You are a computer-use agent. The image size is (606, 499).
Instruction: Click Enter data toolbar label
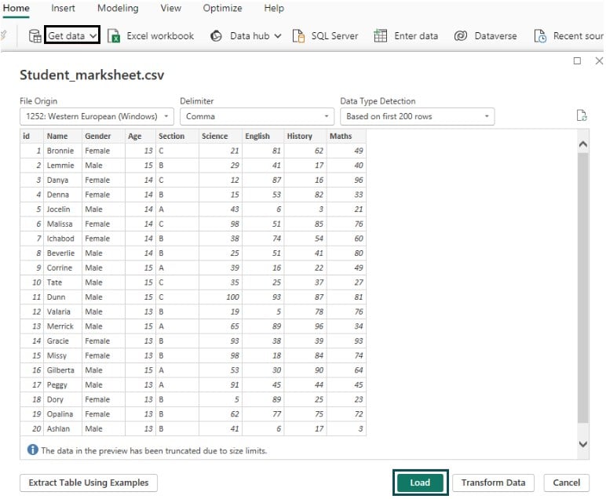coord(416,36)
